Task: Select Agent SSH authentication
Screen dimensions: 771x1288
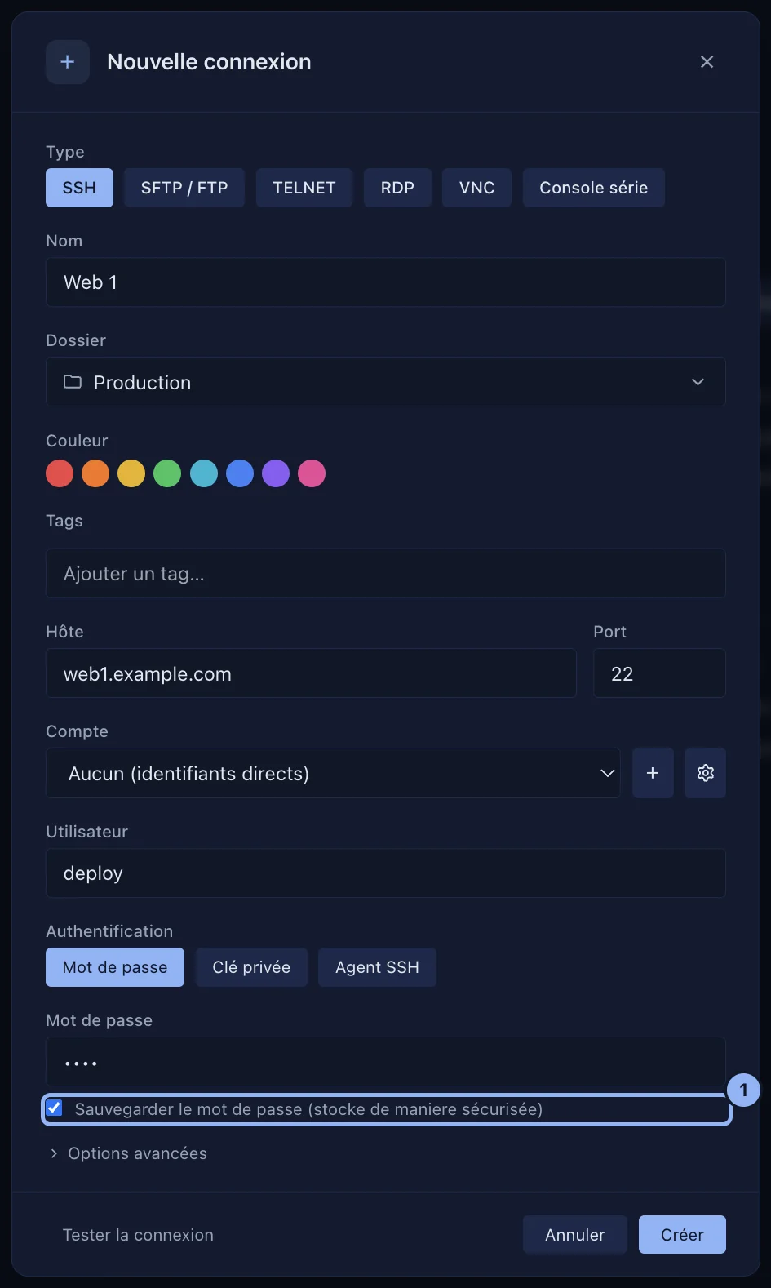Action: coord(377,967)
